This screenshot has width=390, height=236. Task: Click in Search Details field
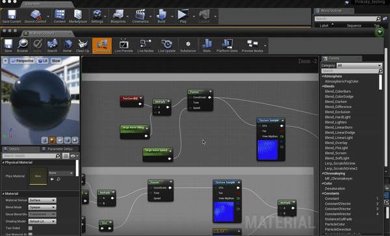(x=31, y=156)
